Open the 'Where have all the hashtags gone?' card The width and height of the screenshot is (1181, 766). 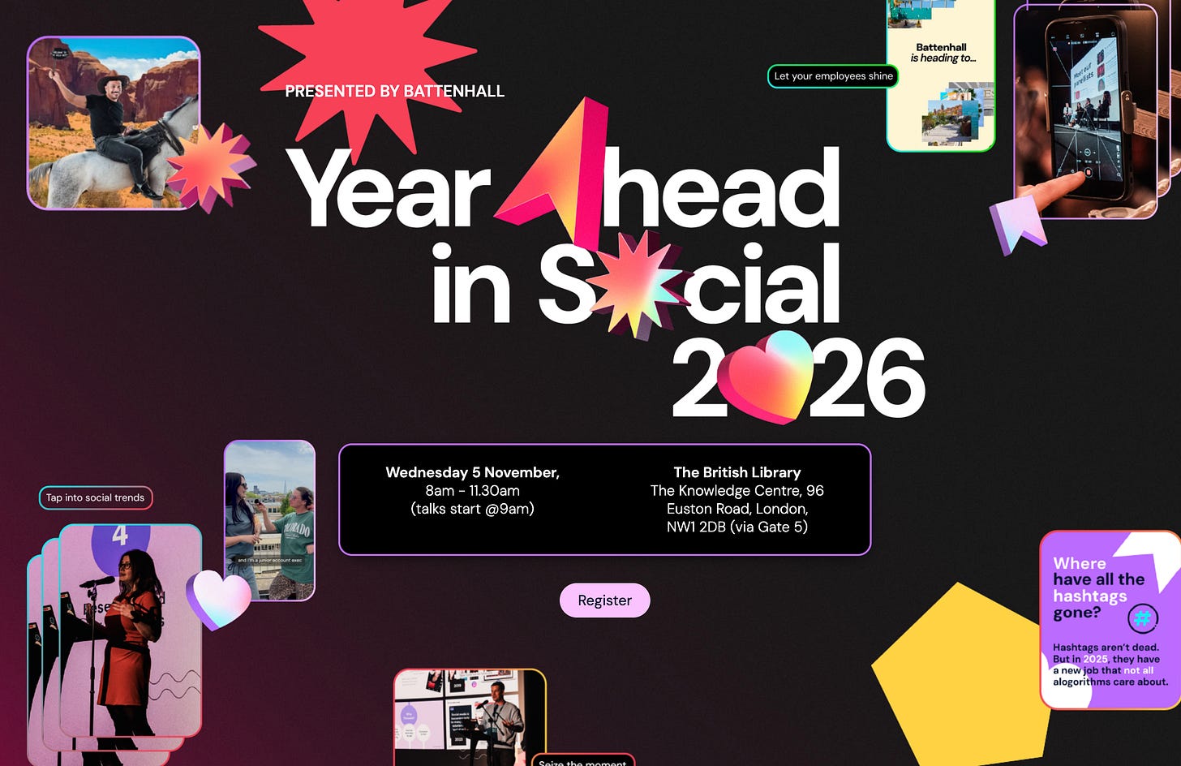pyautogui.click(x=1110, y=620)
